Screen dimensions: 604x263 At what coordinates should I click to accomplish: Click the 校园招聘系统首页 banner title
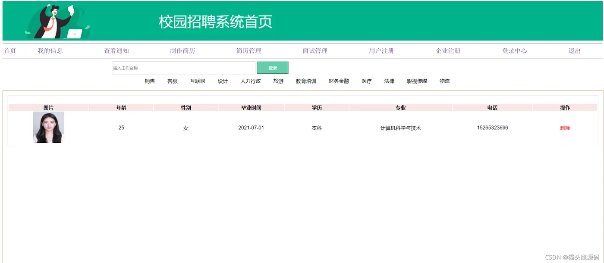216,22
